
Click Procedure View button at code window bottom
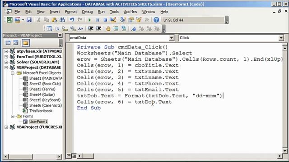(x=69, y=156)
